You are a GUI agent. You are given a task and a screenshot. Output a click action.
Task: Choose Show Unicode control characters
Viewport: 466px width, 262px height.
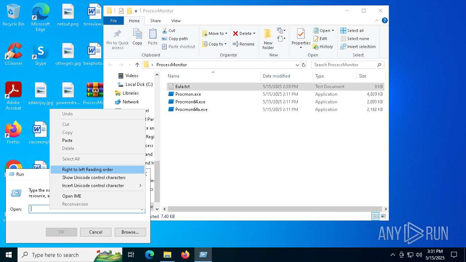coord(97,178)
